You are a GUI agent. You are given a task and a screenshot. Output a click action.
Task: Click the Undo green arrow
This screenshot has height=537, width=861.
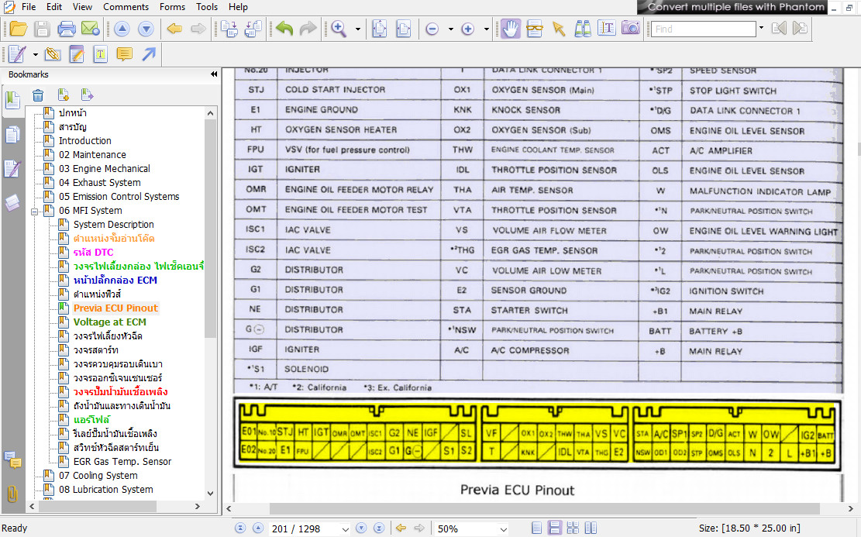pyautogui.click(x=284, y=29)
